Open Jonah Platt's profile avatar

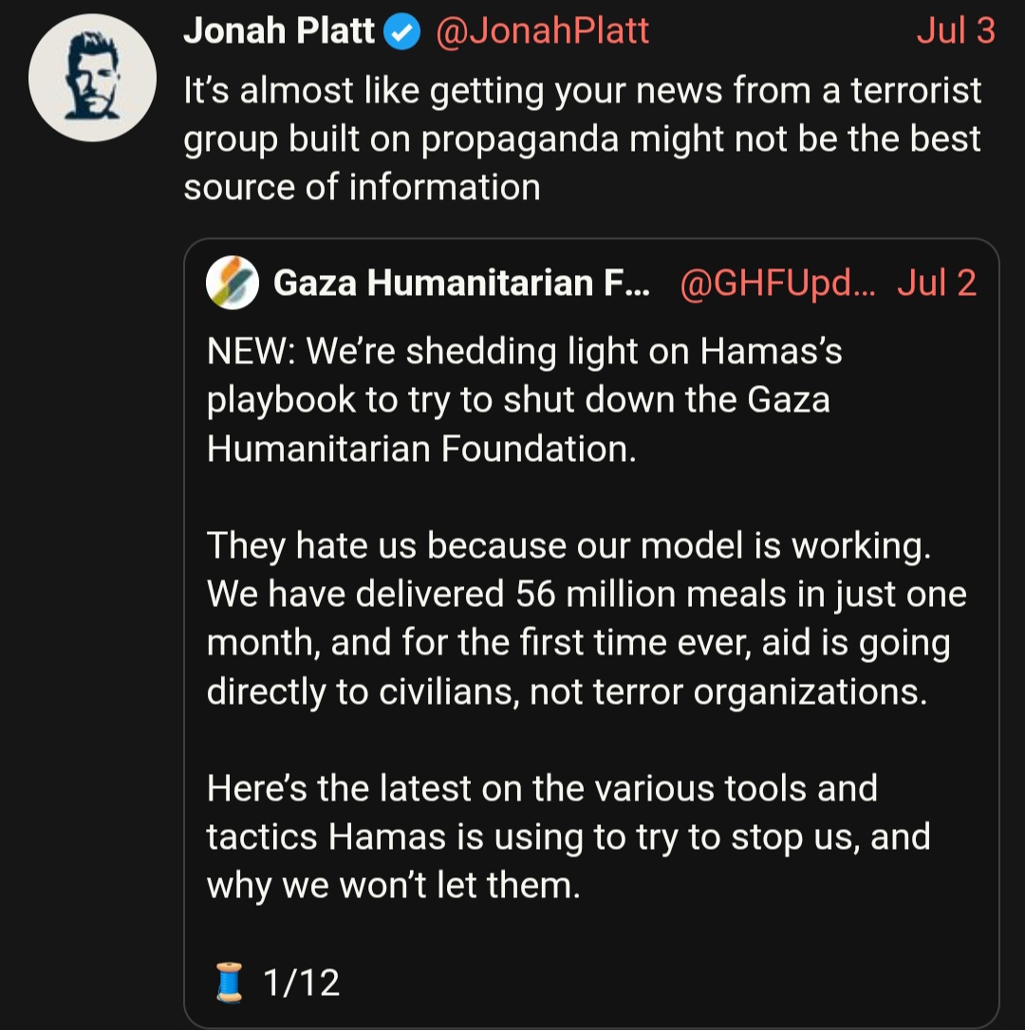pos(92,78)
